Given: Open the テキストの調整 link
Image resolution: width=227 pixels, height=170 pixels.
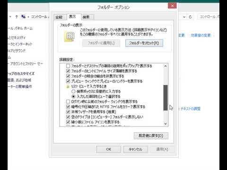Looking at the screenshot, I should 191,109.
